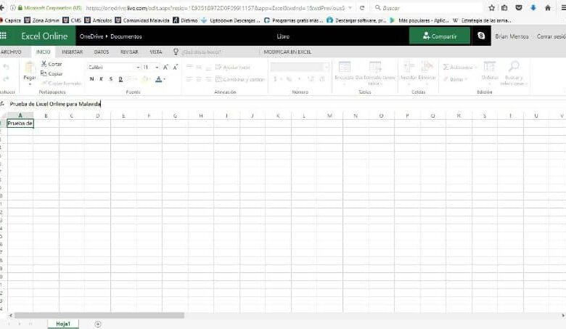Click the Redo arrow icon
This screenshot has height=329, width=566.
[6, 78]
